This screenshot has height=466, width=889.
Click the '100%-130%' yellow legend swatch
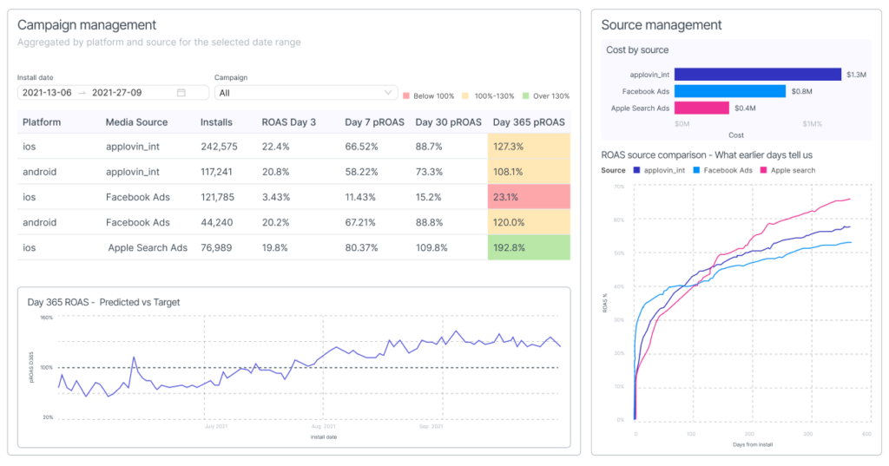click(465, 95)
